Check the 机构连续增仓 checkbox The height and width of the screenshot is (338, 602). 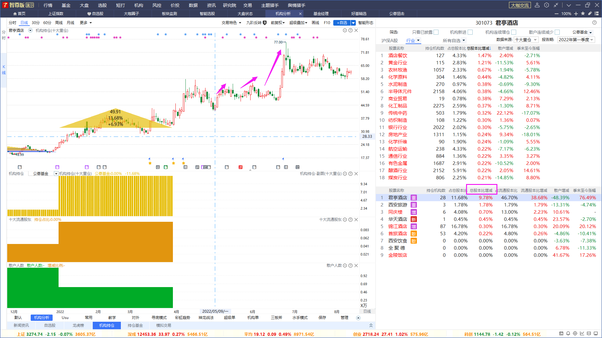[514, 32]
